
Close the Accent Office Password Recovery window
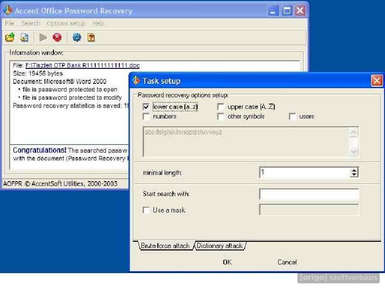[300, 11]
